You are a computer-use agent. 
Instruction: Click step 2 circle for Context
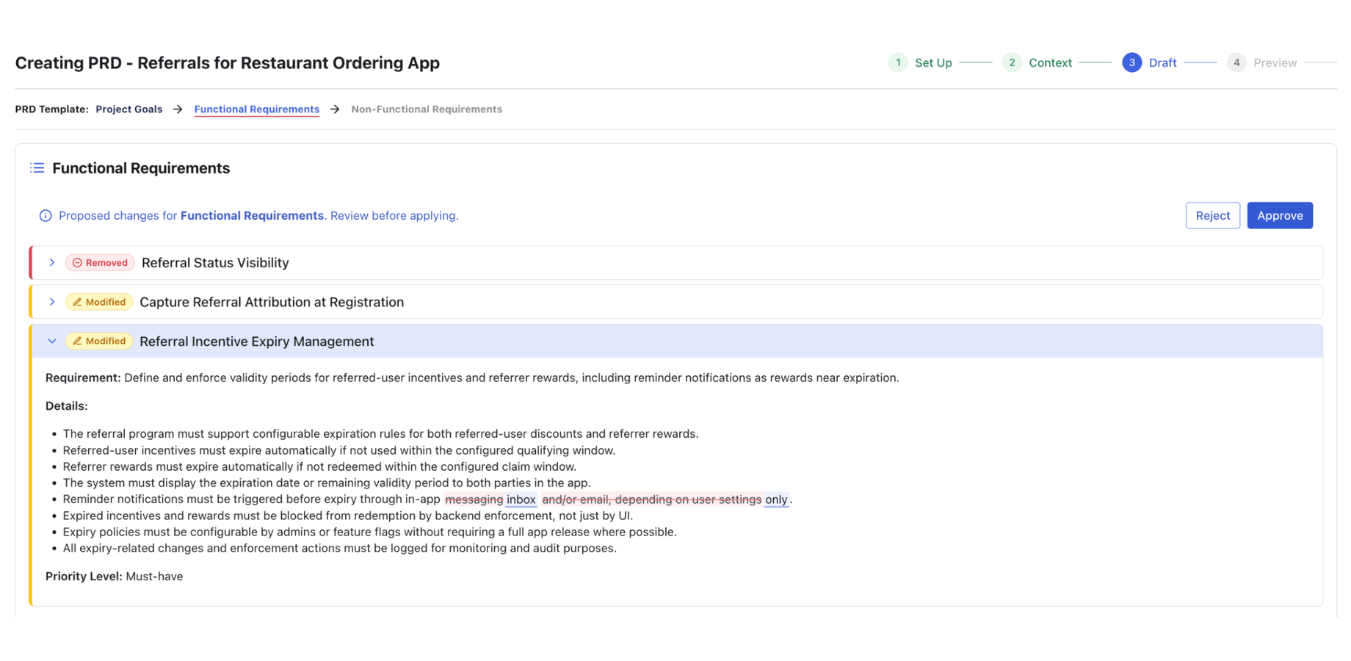1012,62
